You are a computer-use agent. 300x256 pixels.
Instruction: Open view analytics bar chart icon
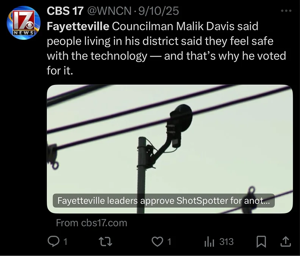(209, 242)
